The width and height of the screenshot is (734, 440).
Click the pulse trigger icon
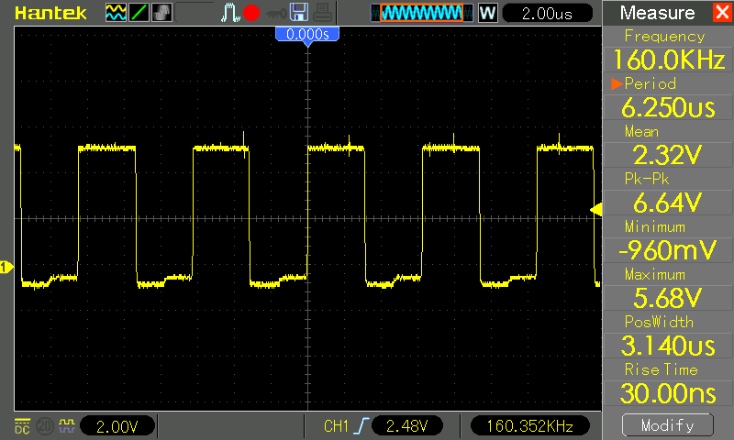click(230, 13)
